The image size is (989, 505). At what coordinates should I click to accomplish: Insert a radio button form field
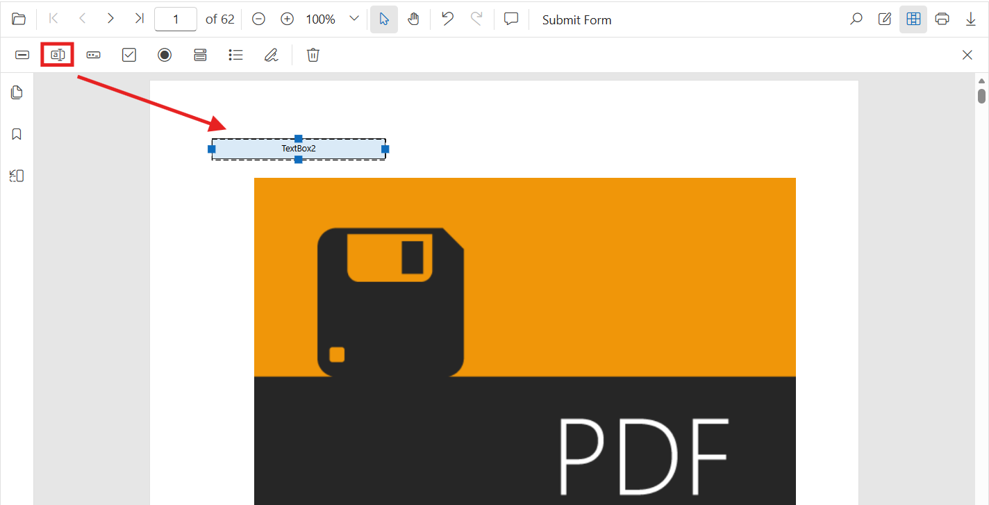click(165, 55)
